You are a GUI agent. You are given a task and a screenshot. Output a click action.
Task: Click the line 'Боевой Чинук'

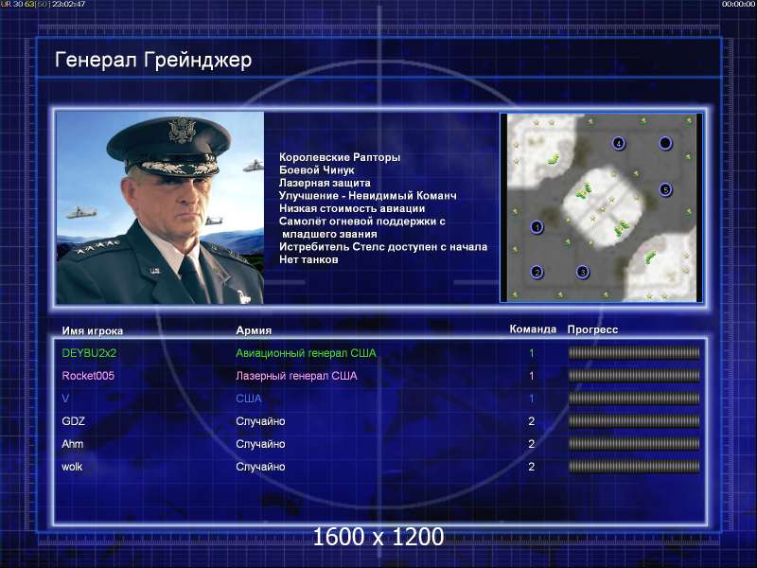pos(317,170)
